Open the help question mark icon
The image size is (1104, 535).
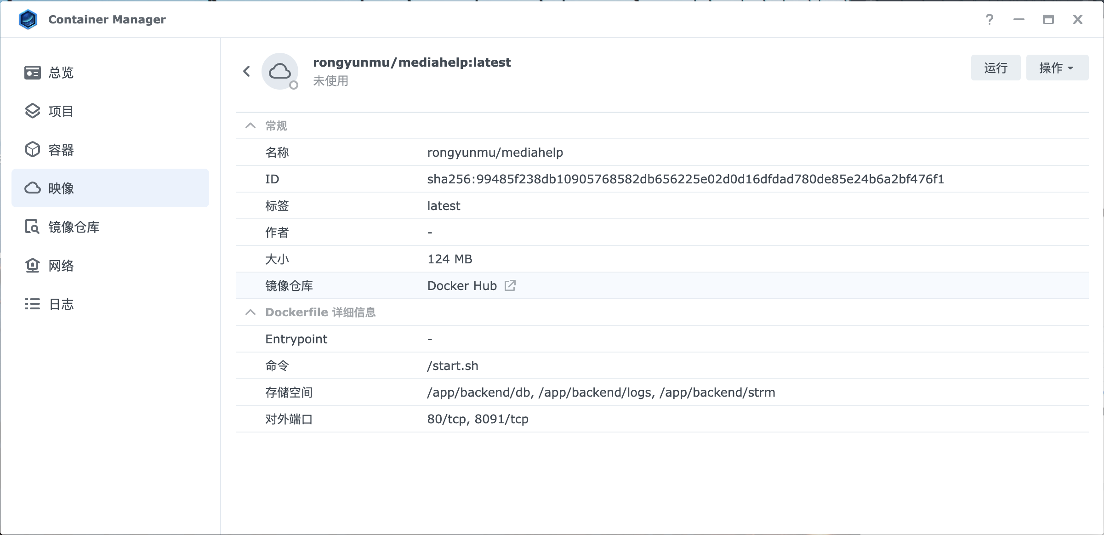(x=989, y=19)
